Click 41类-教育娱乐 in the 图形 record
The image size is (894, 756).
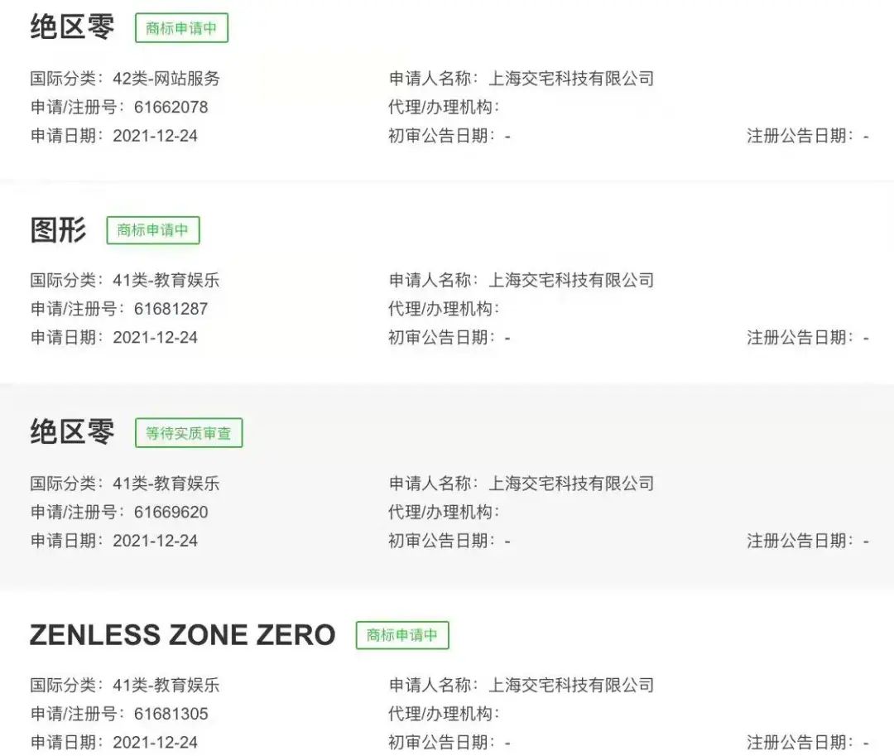(x=166, y=280)
